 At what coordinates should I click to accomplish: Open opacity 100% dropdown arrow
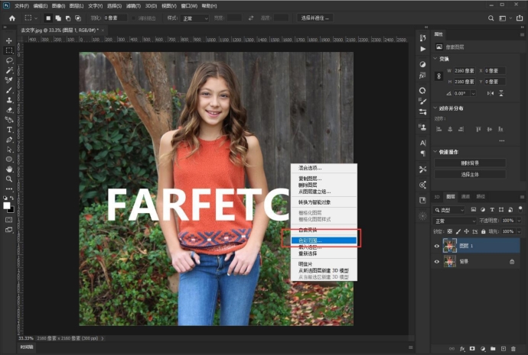[x=519, y=221]
